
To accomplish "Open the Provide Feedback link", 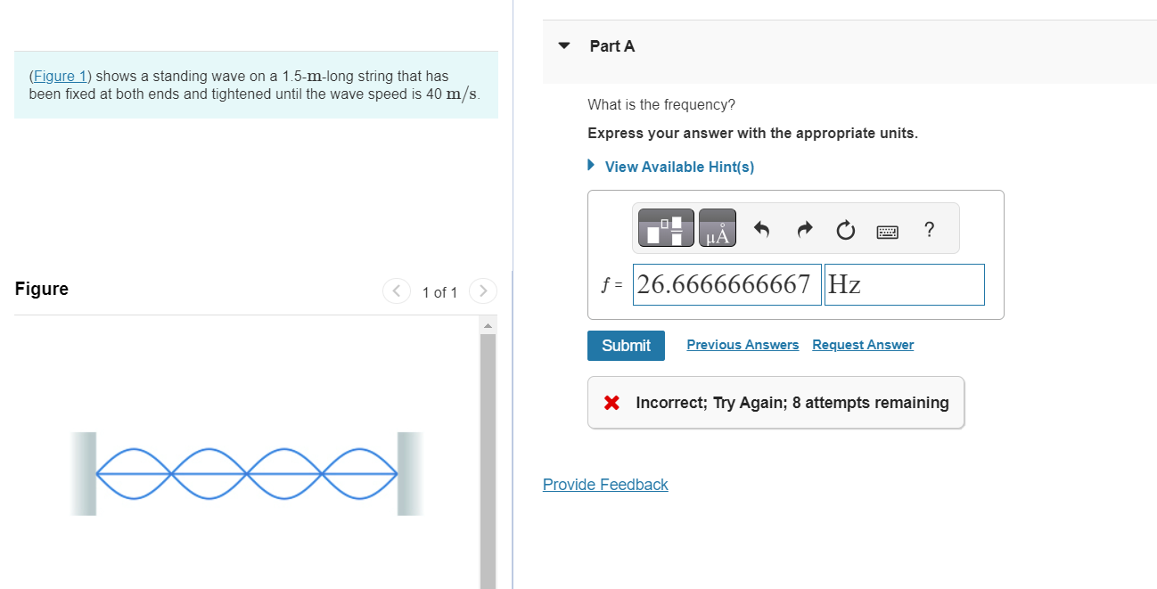I will [605, 485].
